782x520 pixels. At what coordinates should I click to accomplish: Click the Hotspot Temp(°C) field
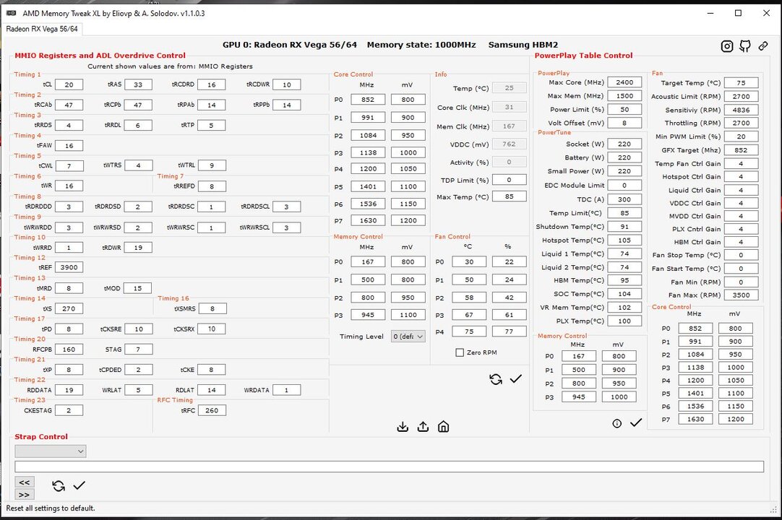click(624, 240)
